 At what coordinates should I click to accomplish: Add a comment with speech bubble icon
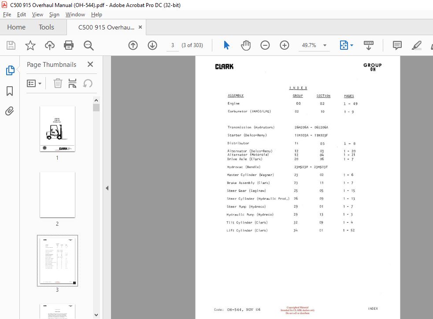click(x=397, y=45)
